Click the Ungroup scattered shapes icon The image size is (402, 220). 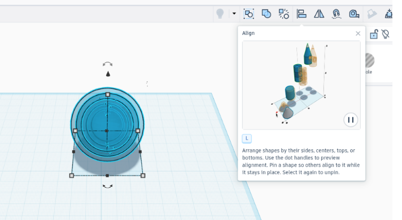[x=284, y=14]
